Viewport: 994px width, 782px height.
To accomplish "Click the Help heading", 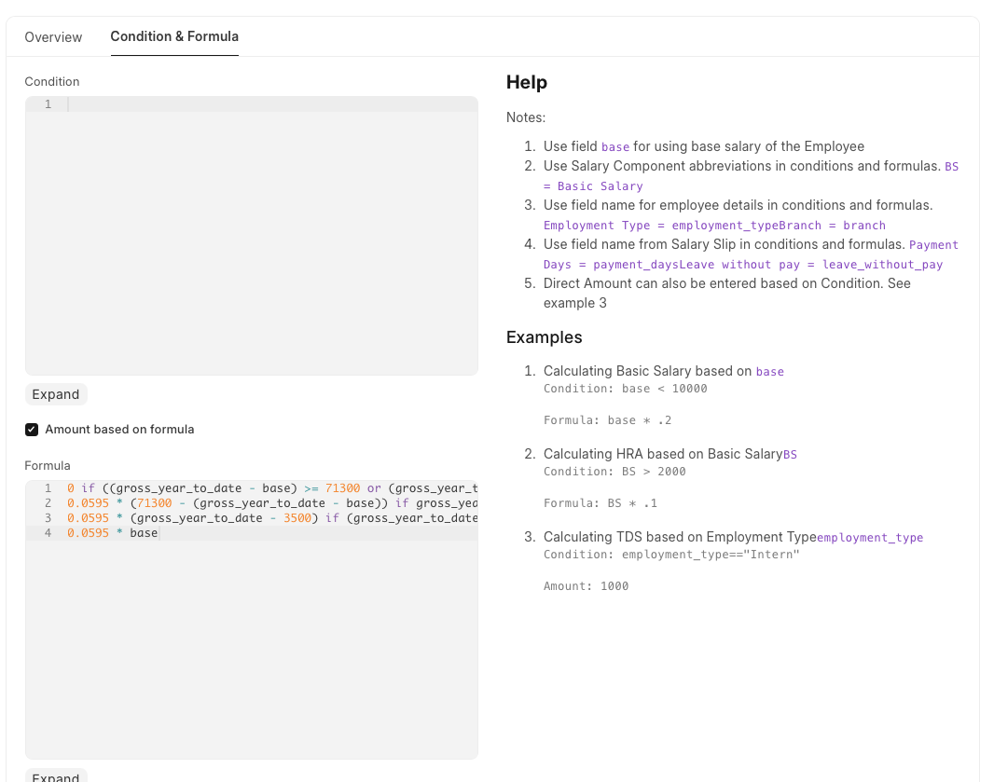I will (527, 82).
